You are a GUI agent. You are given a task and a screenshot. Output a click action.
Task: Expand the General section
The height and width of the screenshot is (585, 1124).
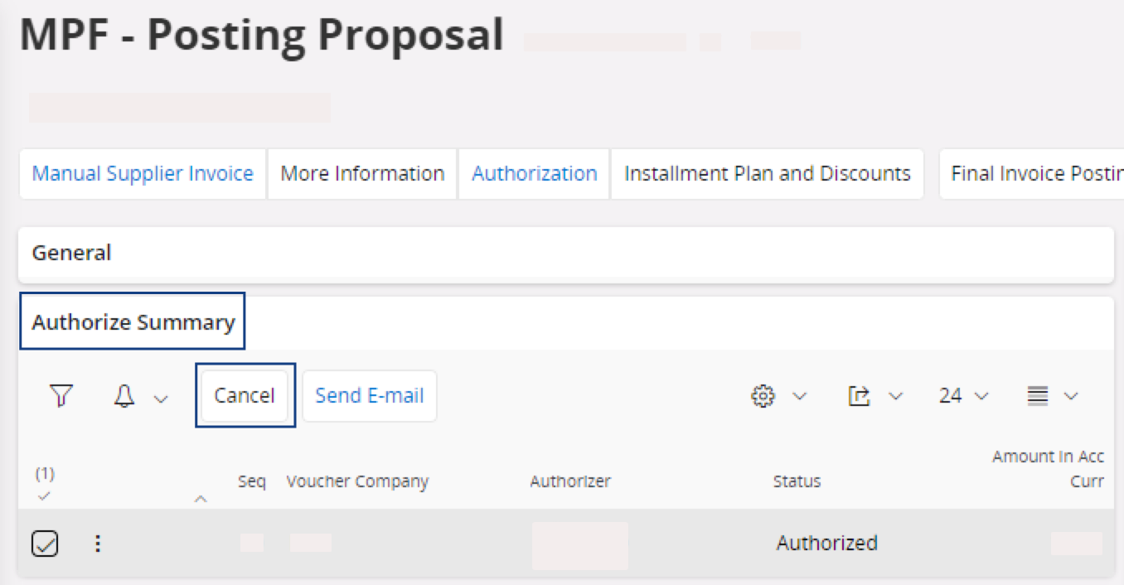[72, 253]
